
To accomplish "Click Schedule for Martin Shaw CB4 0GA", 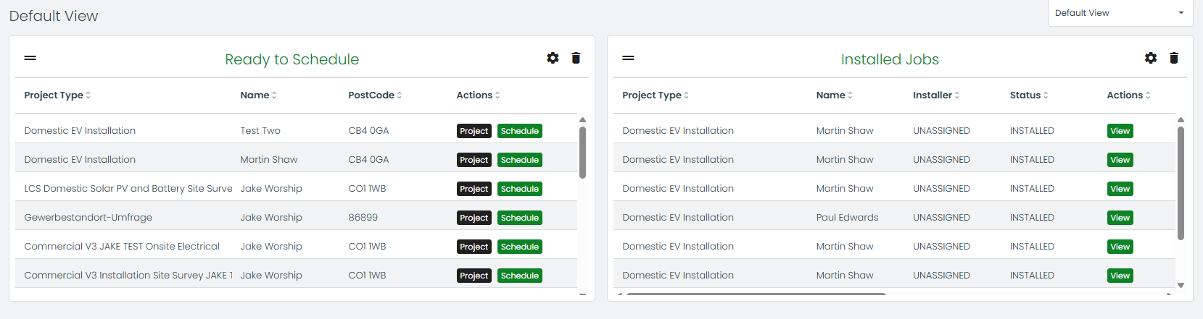I will pos(519,160).
